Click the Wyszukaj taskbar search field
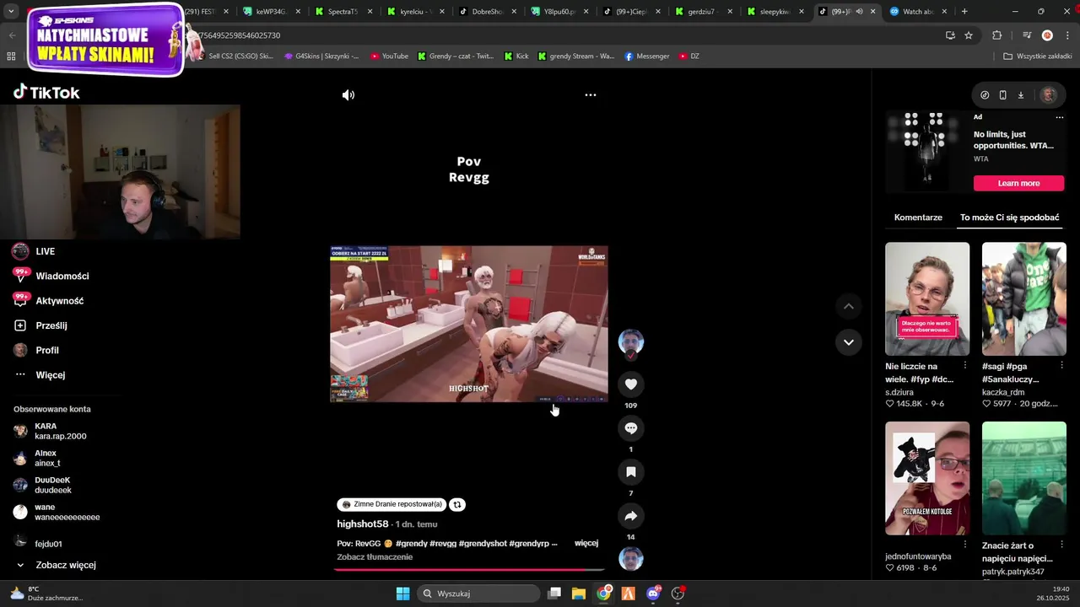Image resolution: width=1080 pixels, height=607 pixels. point(479,594)
